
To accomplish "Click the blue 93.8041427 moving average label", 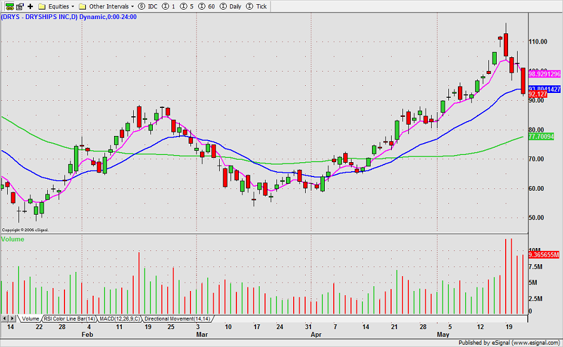I will coord(544,89).
